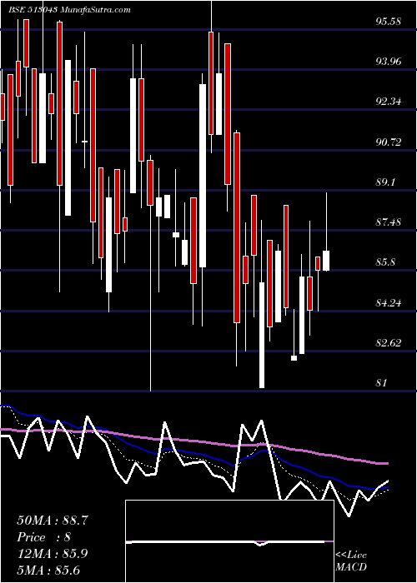Select the 85.8 price axis label
The image size is (417, 583).
click(x=386, y=262)
